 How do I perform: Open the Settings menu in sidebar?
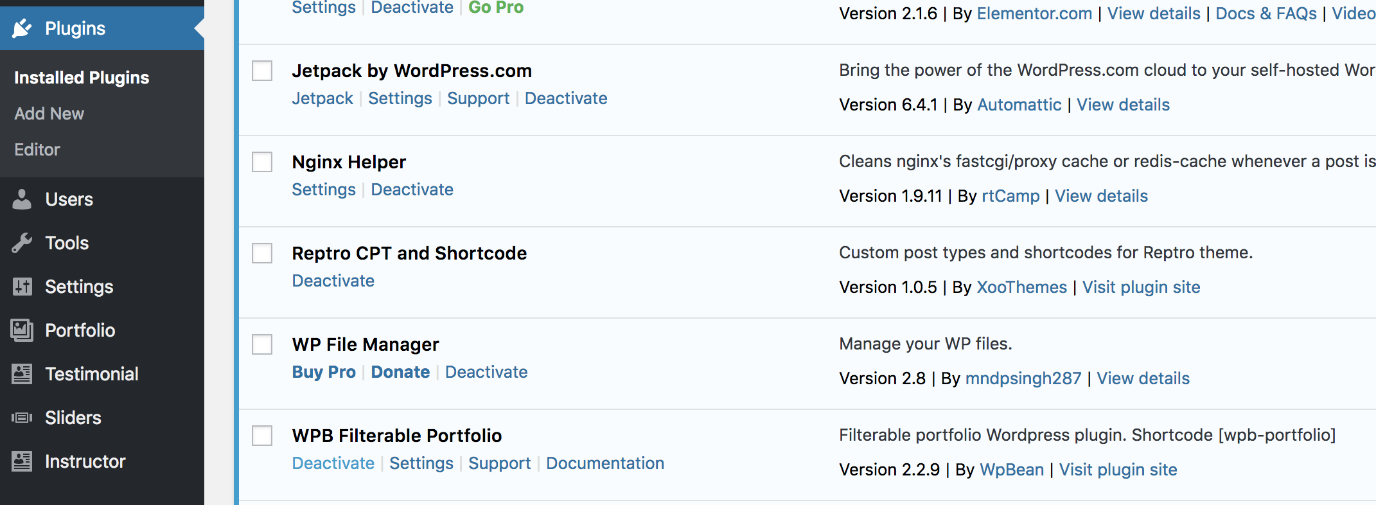click(x=102, y=287)
